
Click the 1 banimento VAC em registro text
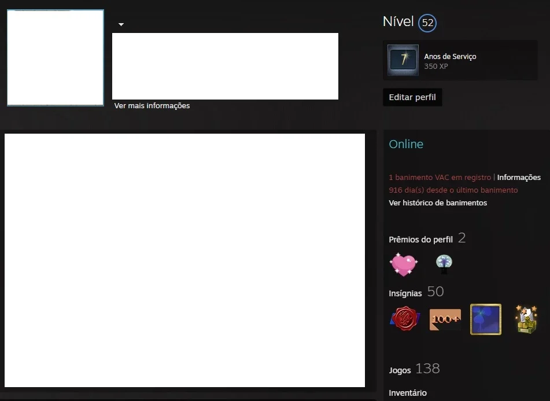(x=440, y=177)
